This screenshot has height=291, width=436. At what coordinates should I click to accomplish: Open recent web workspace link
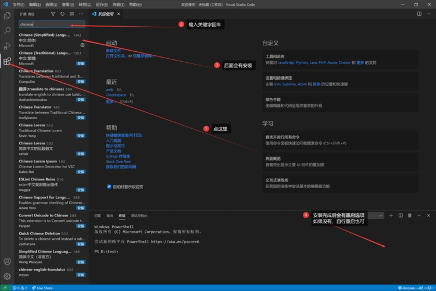(109, 90)
